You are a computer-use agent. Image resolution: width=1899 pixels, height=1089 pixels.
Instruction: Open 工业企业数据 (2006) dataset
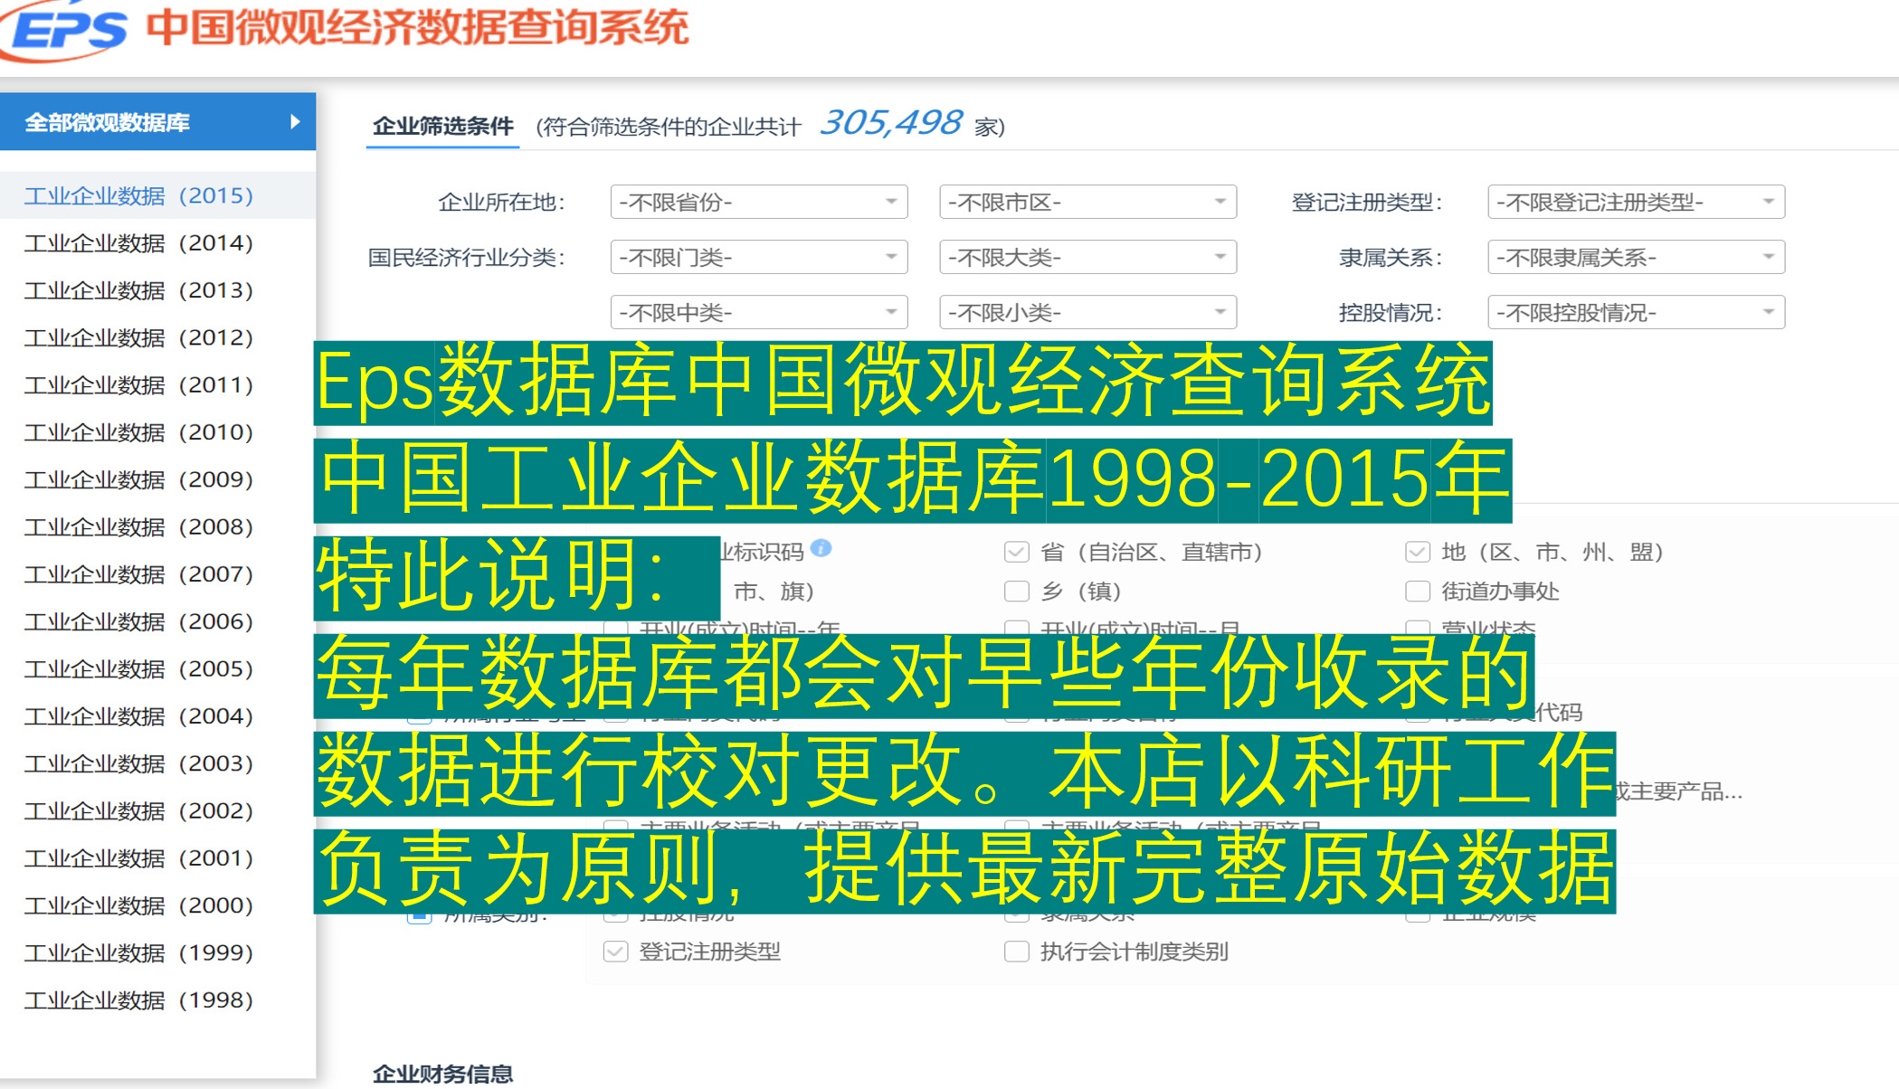tap(138, 621)
